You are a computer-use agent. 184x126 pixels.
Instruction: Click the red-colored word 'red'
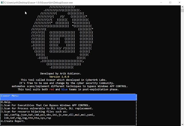(x=52, y=90)
